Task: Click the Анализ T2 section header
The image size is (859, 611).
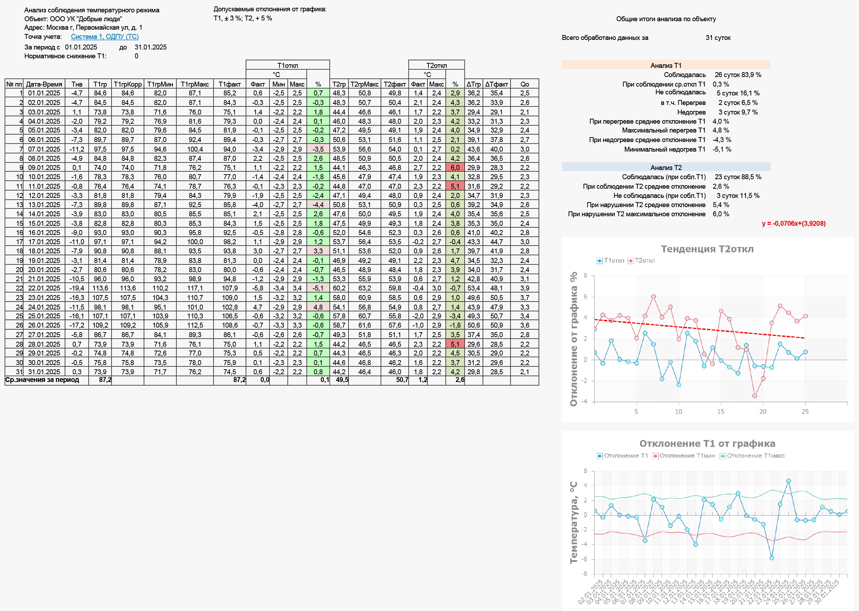Action: (666, 168)
